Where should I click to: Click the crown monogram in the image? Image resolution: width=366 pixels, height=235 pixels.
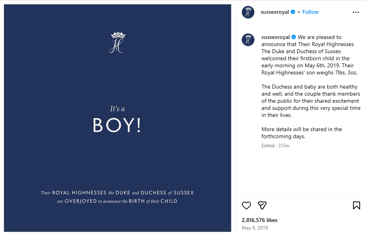[x=118, y=43]
